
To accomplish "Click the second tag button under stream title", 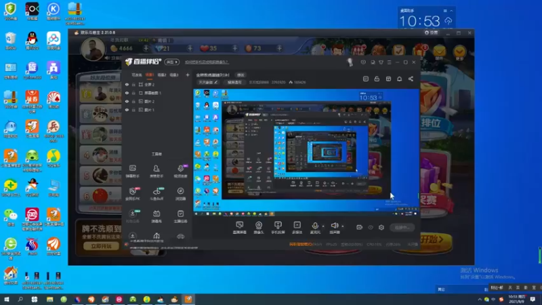I will [234, 82].
